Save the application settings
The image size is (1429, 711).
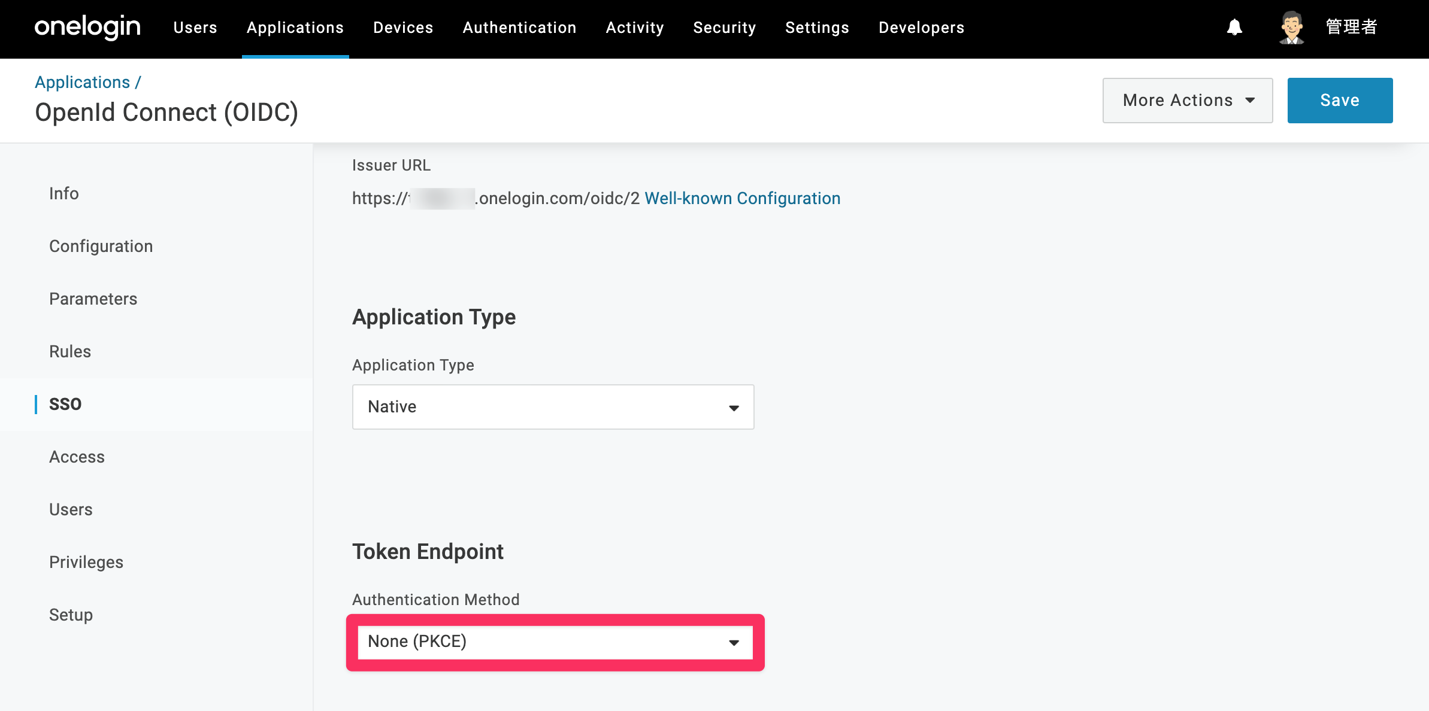(1340, 101)
